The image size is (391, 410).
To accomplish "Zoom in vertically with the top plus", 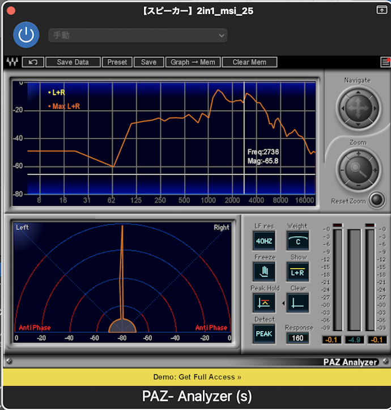I will pyautogui.click(x=358, y=154).
